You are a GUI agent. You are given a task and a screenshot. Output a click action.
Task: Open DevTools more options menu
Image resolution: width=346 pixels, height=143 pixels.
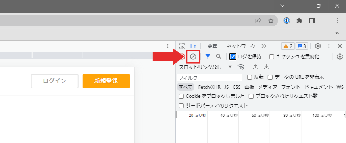click(x=329, y=46)
